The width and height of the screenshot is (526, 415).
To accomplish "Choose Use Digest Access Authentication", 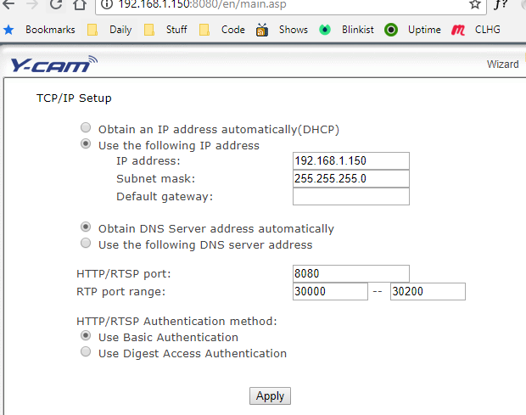I will (86, 353).
